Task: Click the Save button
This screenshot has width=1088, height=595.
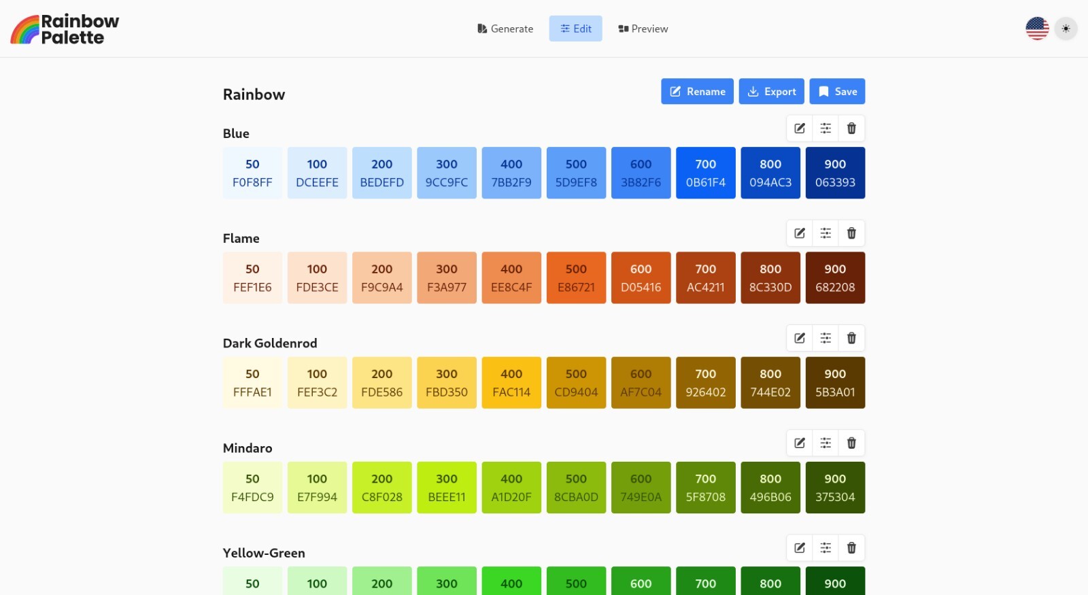Action: click(x=837, y=92)
